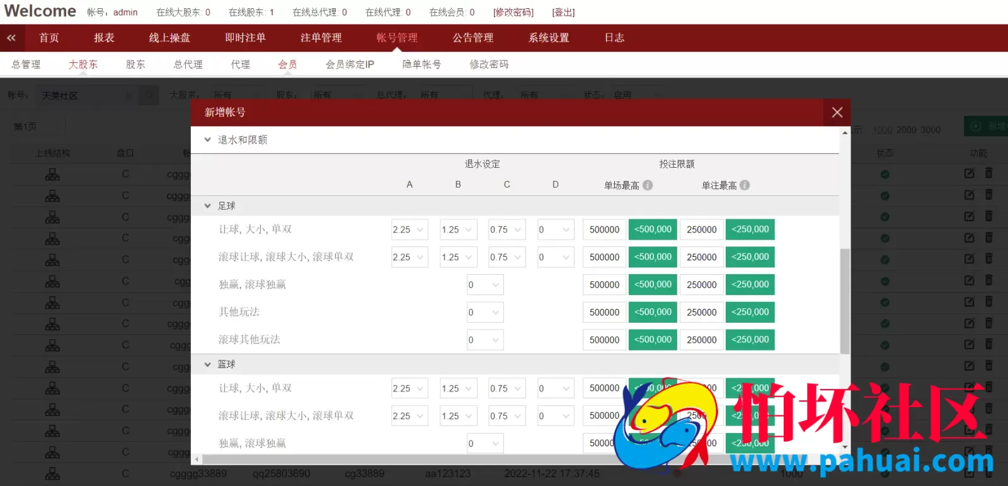This screenshot has width=1008, height=486.
Task: Click <500,000 button in 足球 滚球让球 row
Action: pos(653,257)
